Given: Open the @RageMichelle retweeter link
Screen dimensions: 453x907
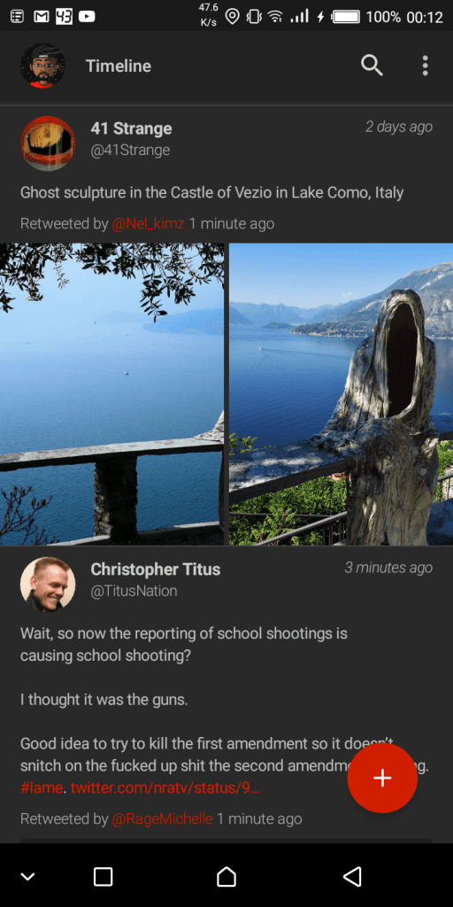Looking at the screenshot, I should coord(162,818).
